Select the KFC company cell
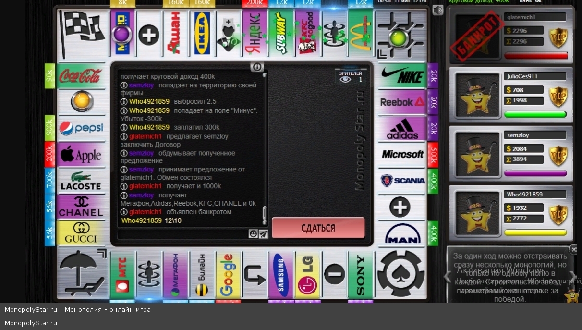Screen dimensions: 582x330 tap(308, 34)
